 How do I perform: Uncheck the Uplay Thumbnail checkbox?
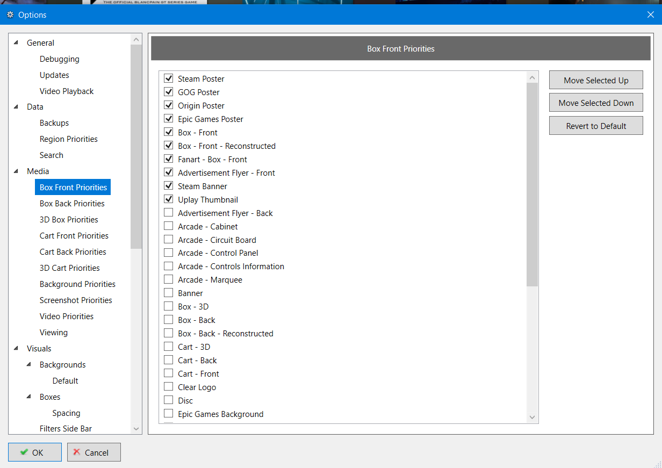pyautogui.click(x=168, y=199)
